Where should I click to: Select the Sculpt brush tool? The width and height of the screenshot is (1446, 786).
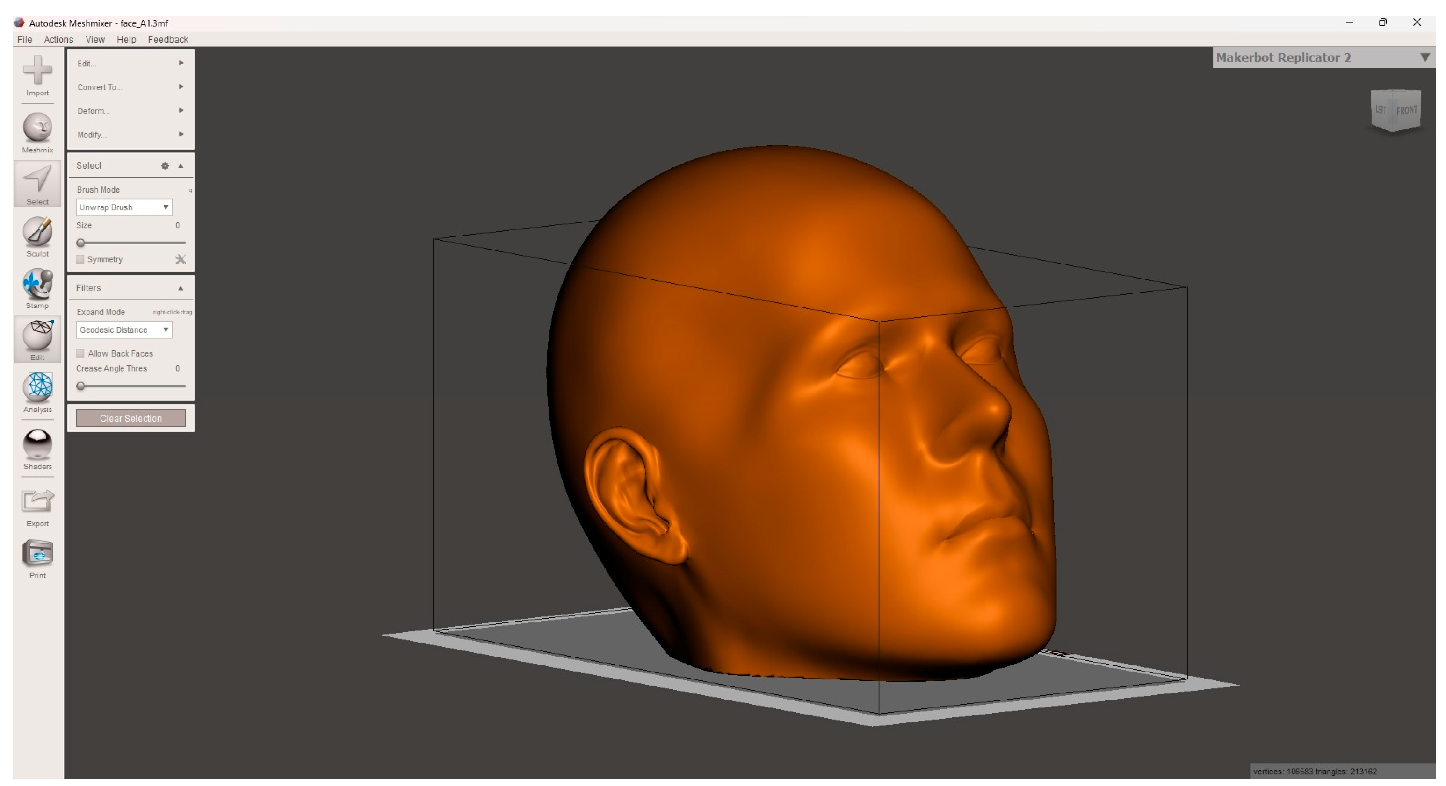coord(37,232)
